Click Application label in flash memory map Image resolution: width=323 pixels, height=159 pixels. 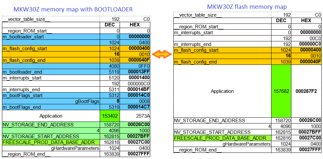(x=222, y=91)
